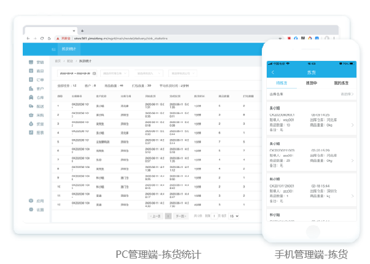Viewport: 370px width, 264px height.
Task: Open the 营销 sidebar icon
Action: (x=31, y=62)
